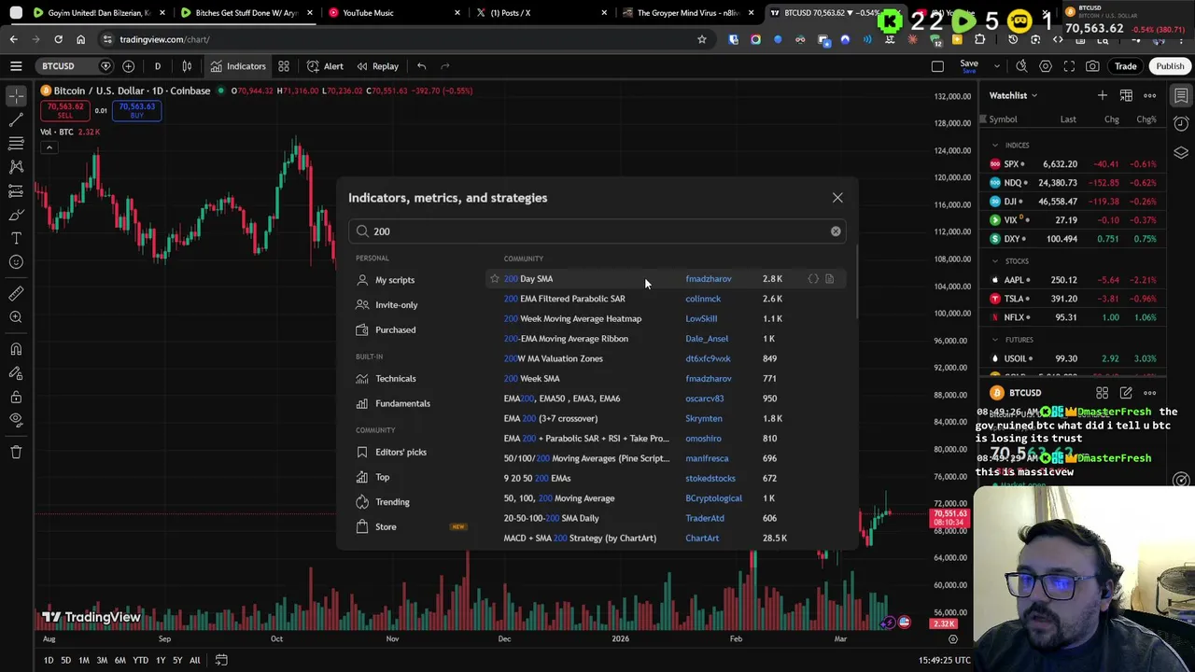Add symbol to compare plus icon
Viewport: 1195px width, 672px height.
[x=129, y=66]
